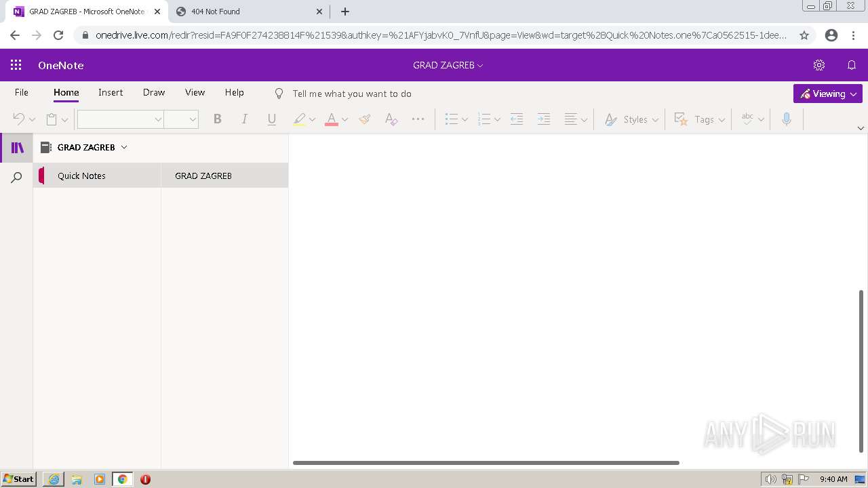This screenshot has height=488, width=868.
Task: Switch to the 404 Not Found tab
Action: 248,12
